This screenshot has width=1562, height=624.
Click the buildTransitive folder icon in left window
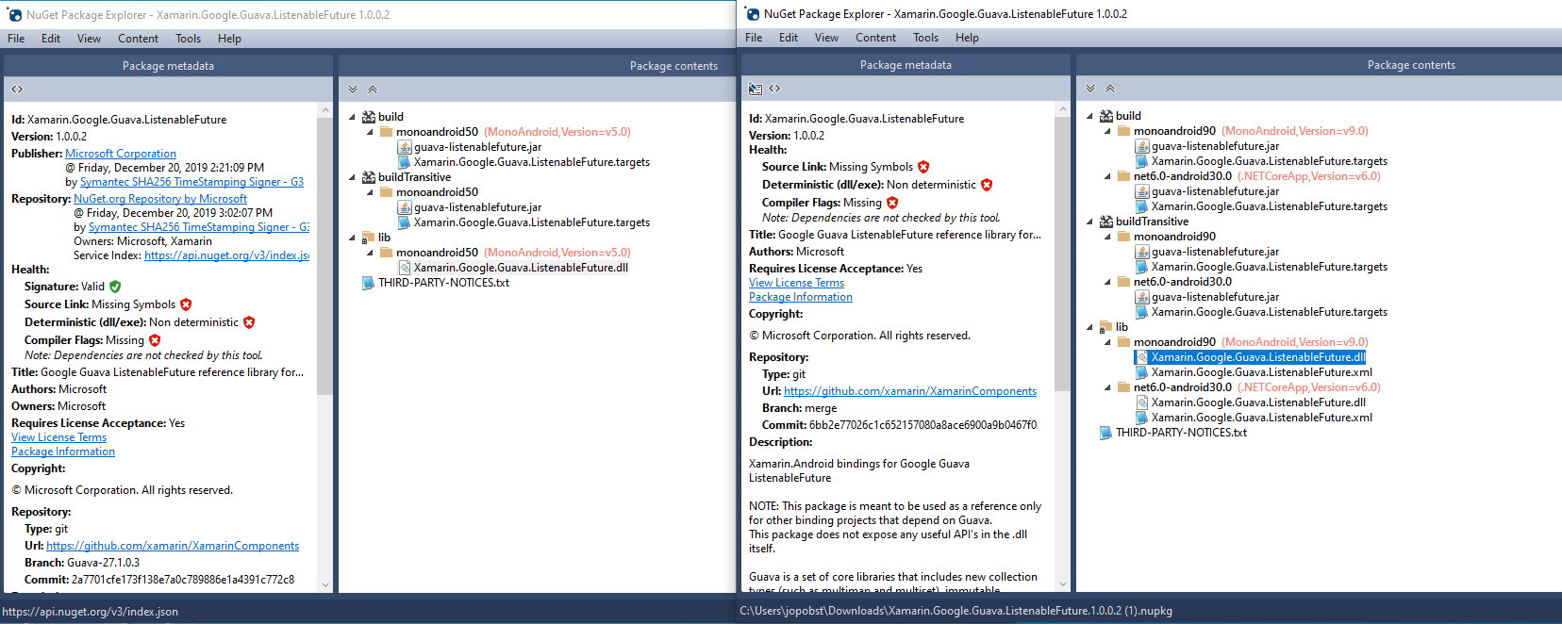(x=369, y=177)
